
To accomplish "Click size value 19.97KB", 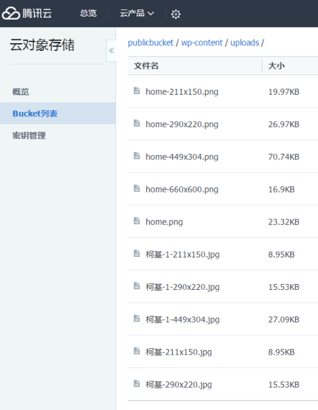I will (x=284, y=92).
